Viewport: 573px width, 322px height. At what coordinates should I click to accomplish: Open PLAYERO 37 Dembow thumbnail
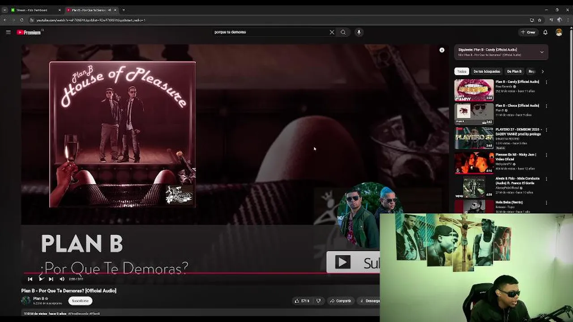pos(474,138)
